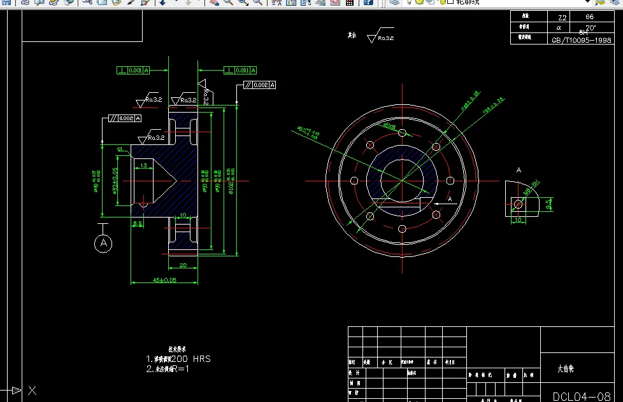Open the Sheet Set Manager icon
The image size is (623, 402).
click(x=320, y=2)
